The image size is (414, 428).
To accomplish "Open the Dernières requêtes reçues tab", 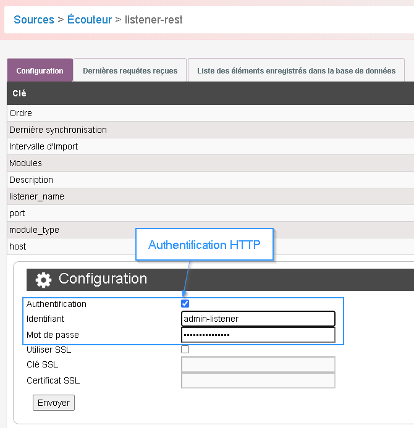I will click(130, 71).
